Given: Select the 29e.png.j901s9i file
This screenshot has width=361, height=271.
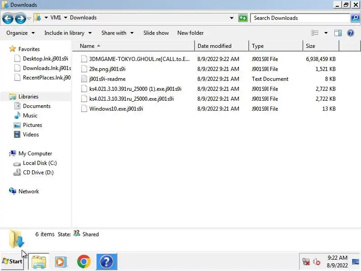Looking at the screenshot, I should point(107,69).
